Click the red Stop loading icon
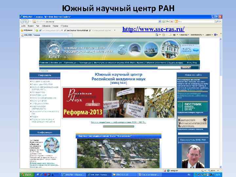 171,22
